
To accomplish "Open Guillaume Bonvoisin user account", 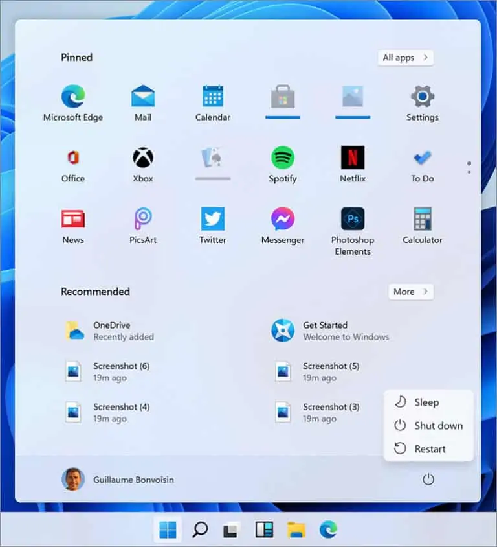I will (x=118, y=480).
